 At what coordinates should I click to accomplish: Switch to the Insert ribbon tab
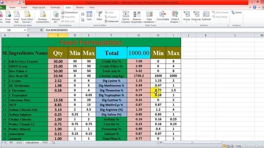(24, 7)
